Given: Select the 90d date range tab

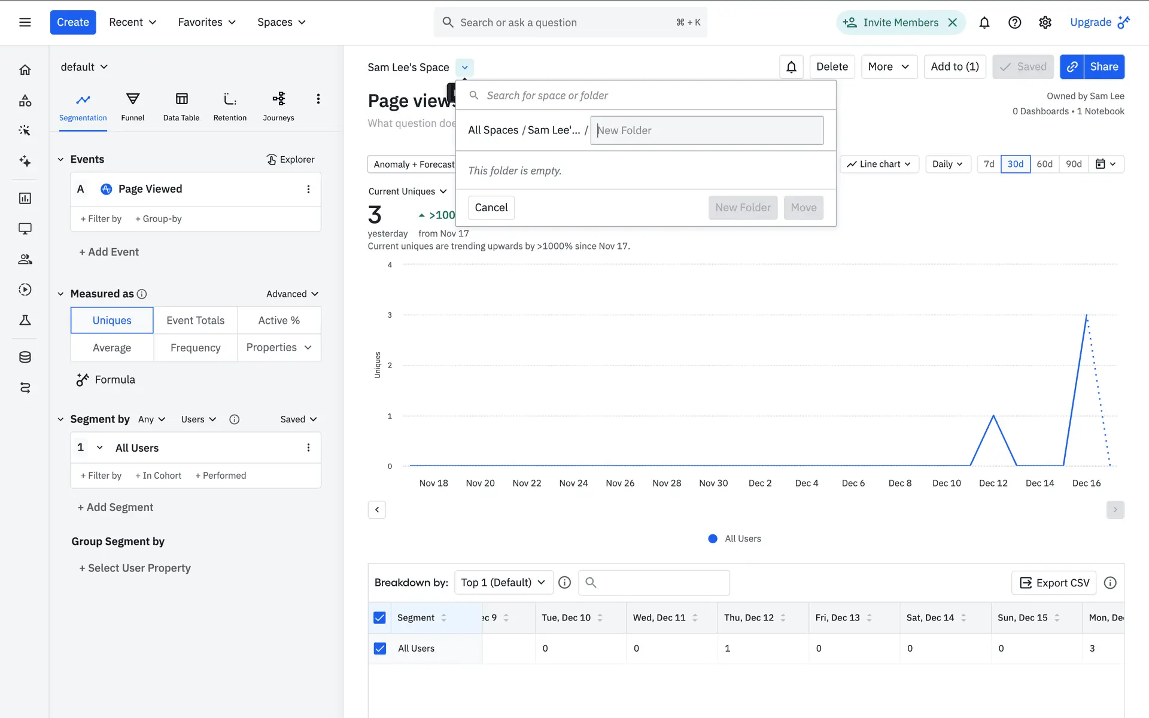Looking at the screenshot, I should point(1074,164).
